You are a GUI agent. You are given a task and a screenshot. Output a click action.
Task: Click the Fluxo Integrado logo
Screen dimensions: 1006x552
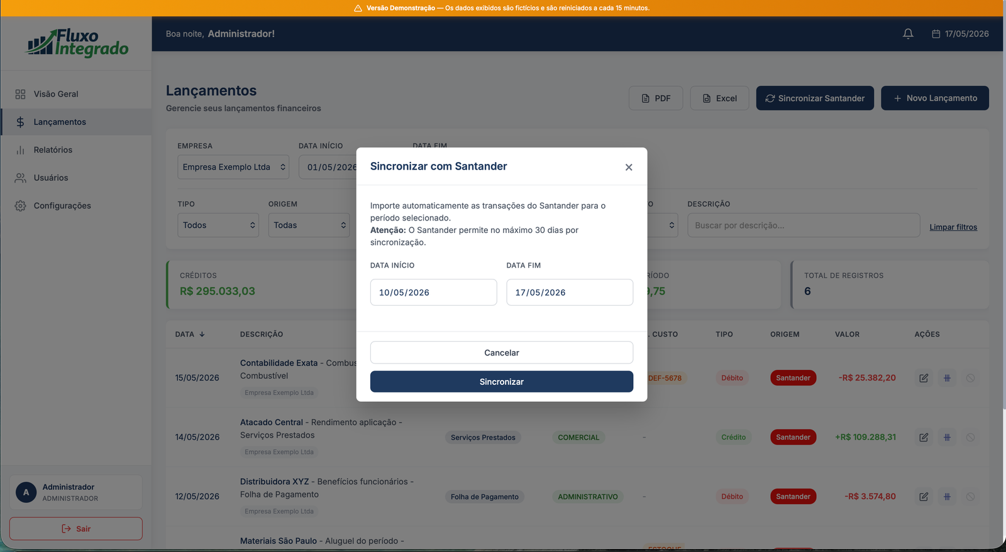[77, 43]
